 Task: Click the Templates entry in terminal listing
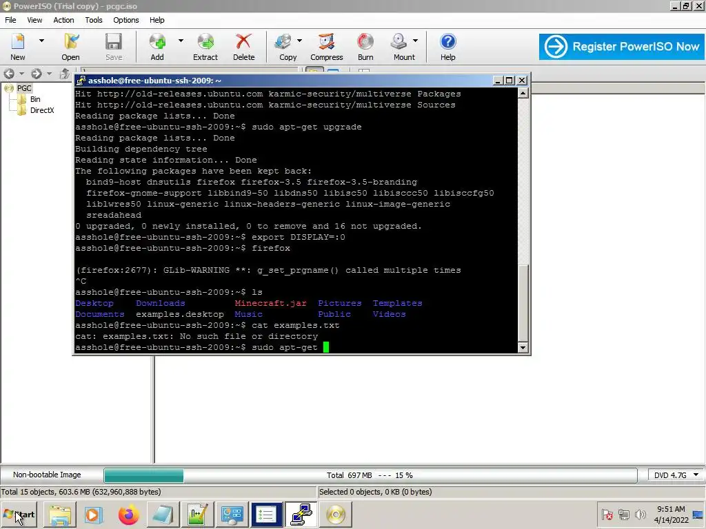click(x=397, y=303)
